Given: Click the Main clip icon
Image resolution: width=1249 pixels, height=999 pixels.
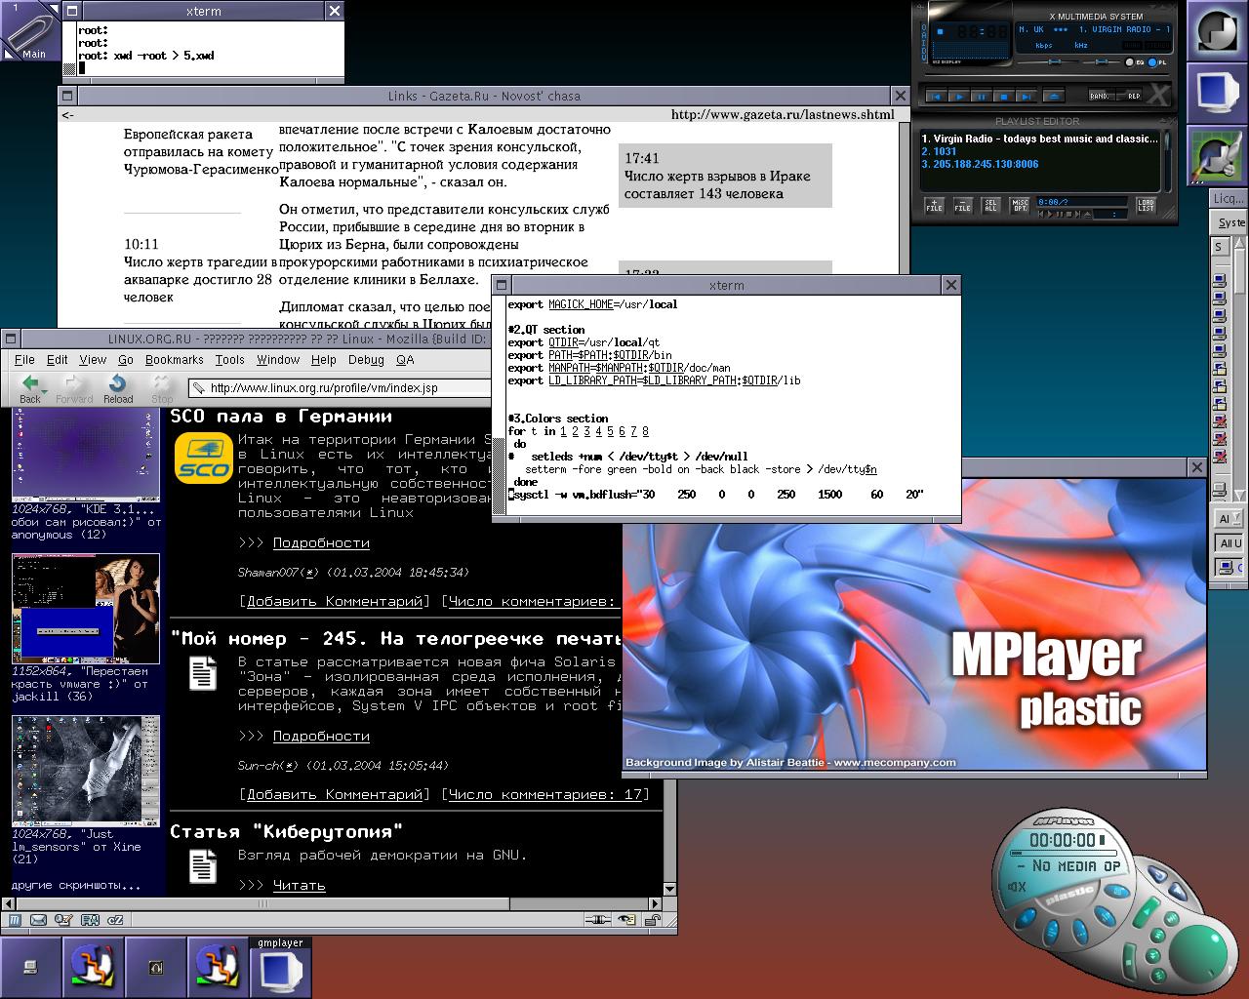Looking at the screenshot, I should 30,31.
